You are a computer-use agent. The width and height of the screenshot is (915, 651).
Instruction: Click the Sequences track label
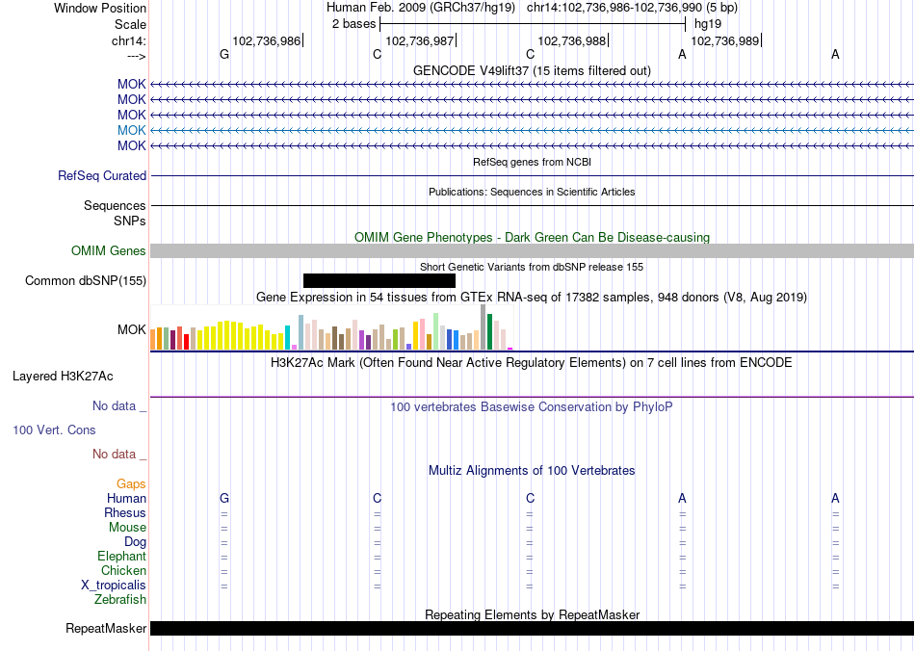pyautogui.click(x=115, y=205)
